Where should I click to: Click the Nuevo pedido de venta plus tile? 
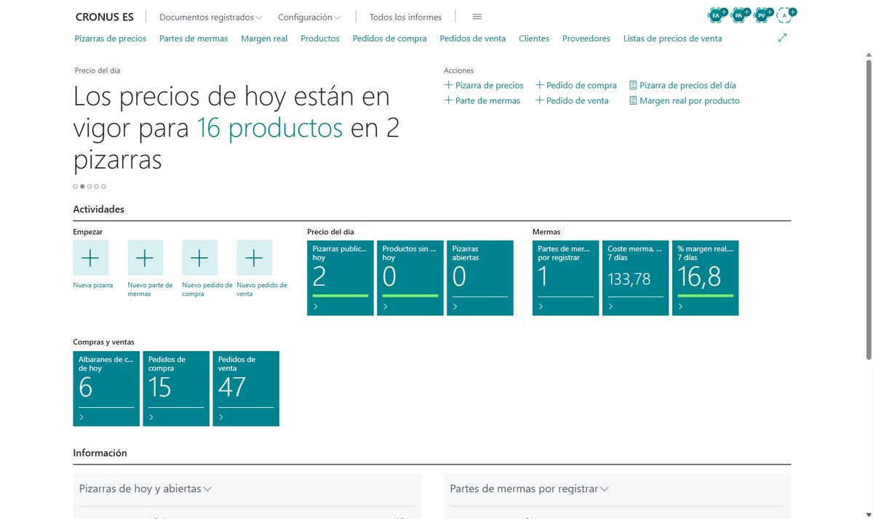click(254, 257)
